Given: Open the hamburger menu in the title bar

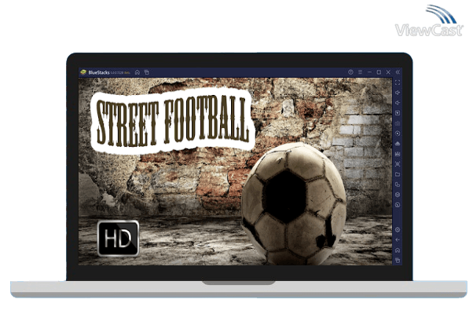Looking at the screenshot, I should pos(360,72).
